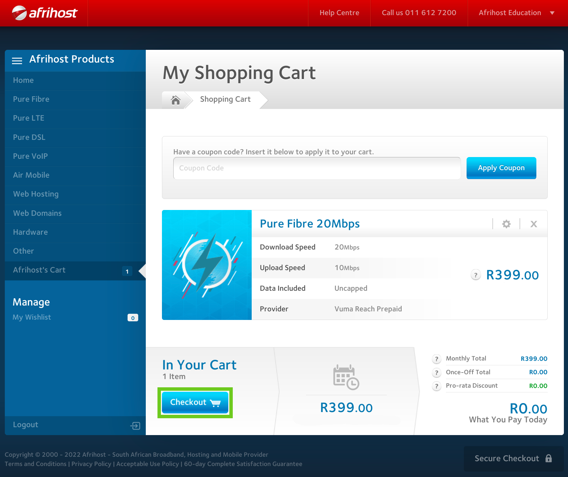Click help icon beside Pro-rata Discount
The image size is (568, 477).
436,386
